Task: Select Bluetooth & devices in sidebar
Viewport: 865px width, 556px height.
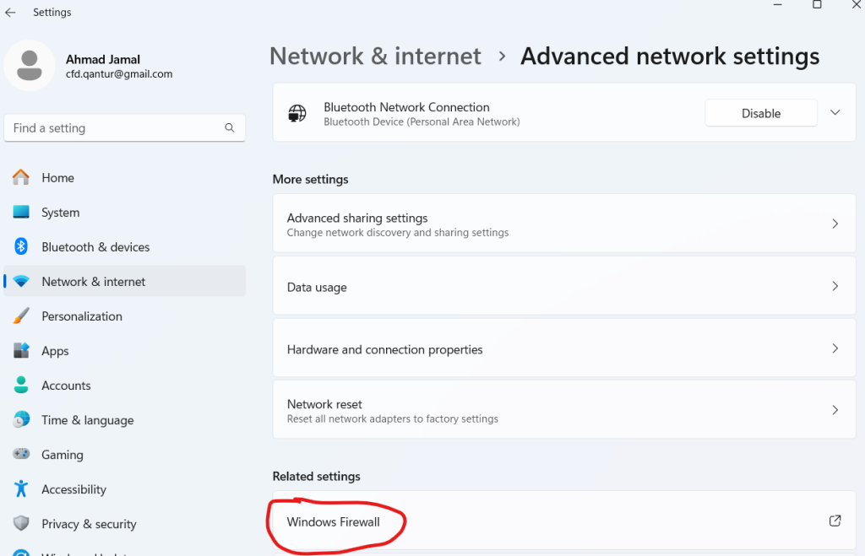Action: [95, 247]
